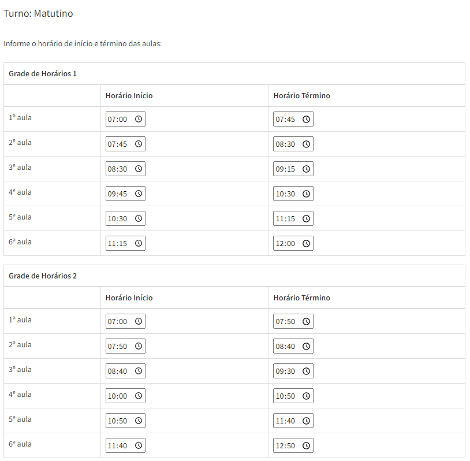Focus Grade 1 5ª aula end time 11:15 field
470x461 pixels.
click(x=293, y=218)
